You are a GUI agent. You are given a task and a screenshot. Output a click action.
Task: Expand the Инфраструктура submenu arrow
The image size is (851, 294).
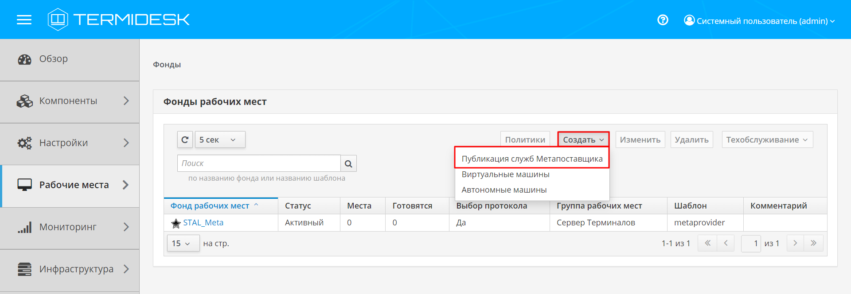tap(126, 269)
